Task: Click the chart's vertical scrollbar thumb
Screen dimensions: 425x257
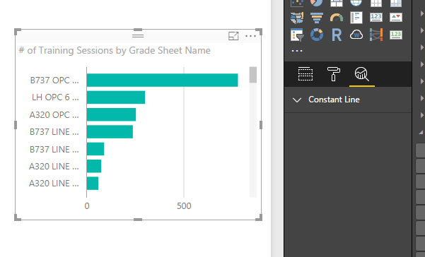Action: (253, 75)
